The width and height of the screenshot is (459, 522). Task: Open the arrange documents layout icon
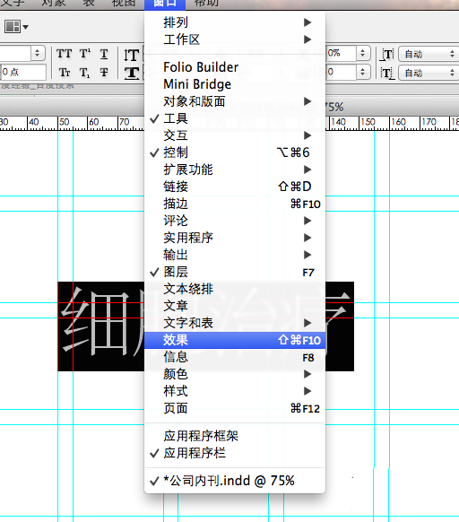click(x=16, y=27)
